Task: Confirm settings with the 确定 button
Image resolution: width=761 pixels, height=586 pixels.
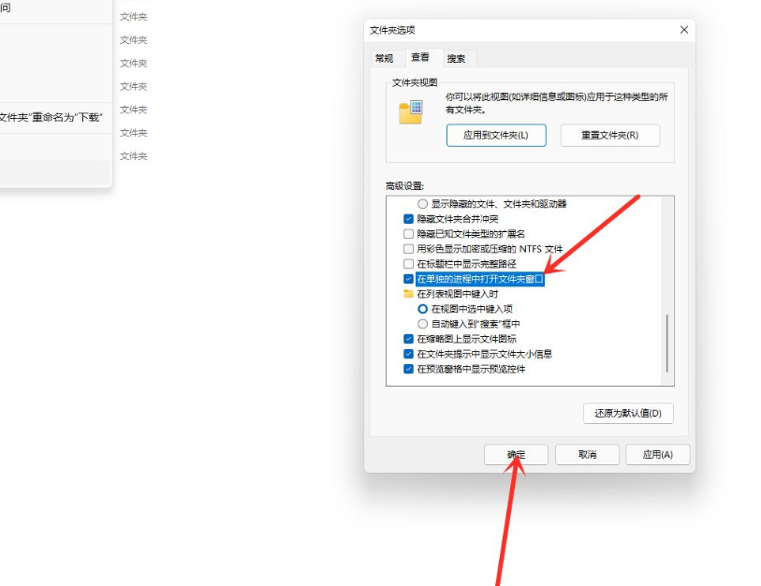Action: pyautogui.click(x=516, y=454)
